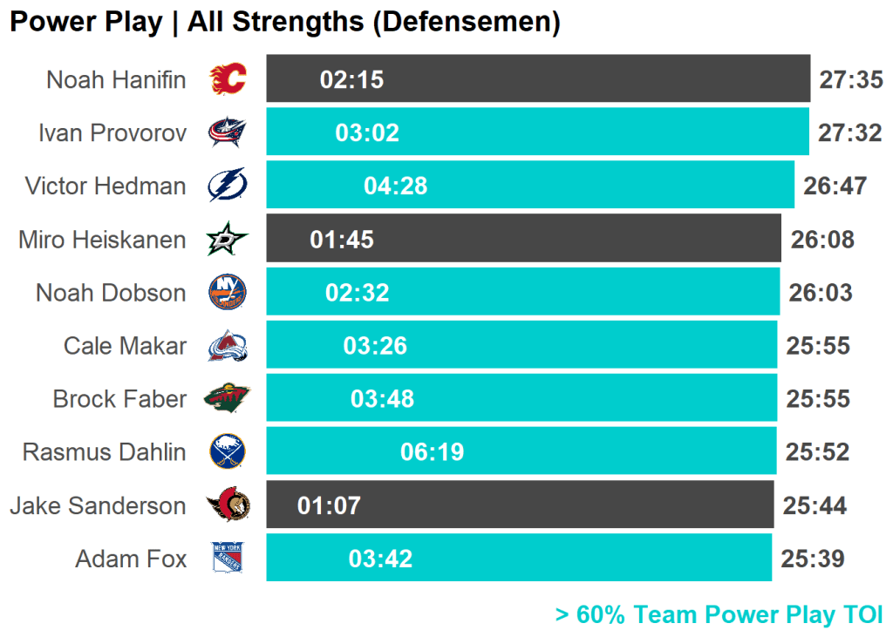Select the New York Rangers logo
This screenshot has width=893, height=637.
[228, 559]
